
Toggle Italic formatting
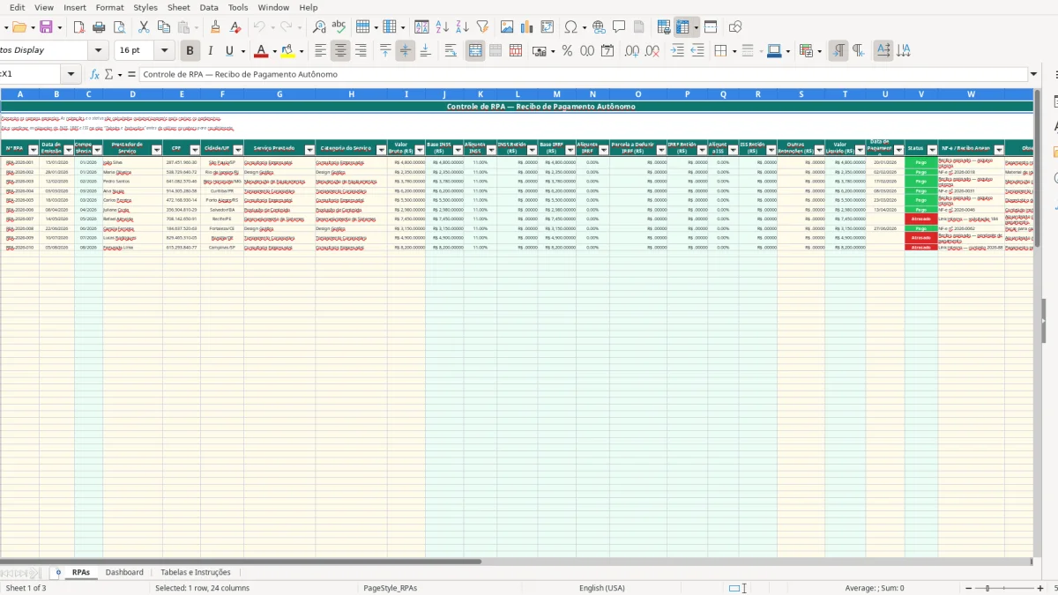coord(210,51)
